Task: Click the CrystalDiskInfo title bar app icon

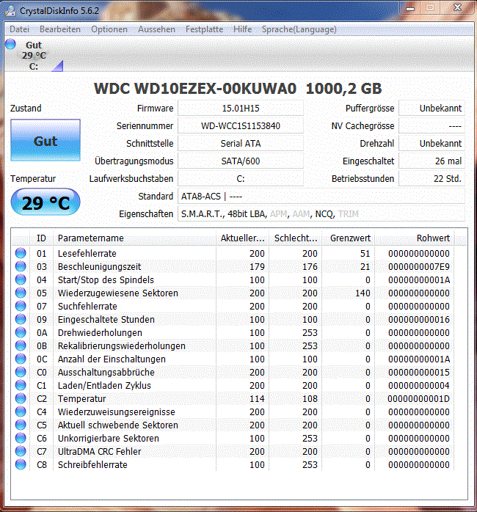Action: point(10,11)
